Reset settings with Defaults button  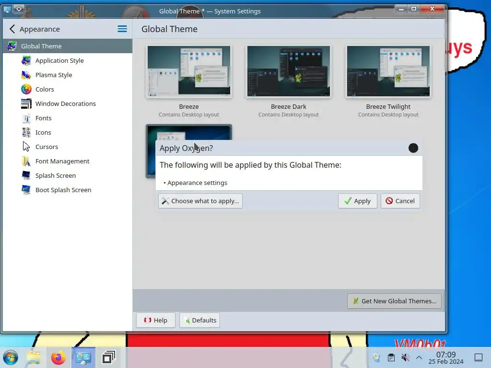click(x=200, y=320)
